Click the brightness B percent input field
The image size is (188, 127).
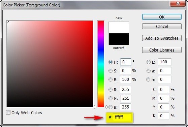(125, 80)
